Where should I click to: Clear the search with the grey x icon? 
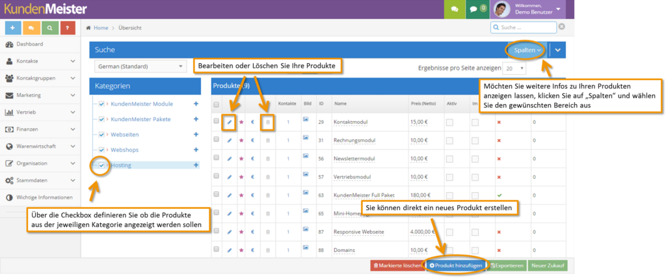[561, 27]
